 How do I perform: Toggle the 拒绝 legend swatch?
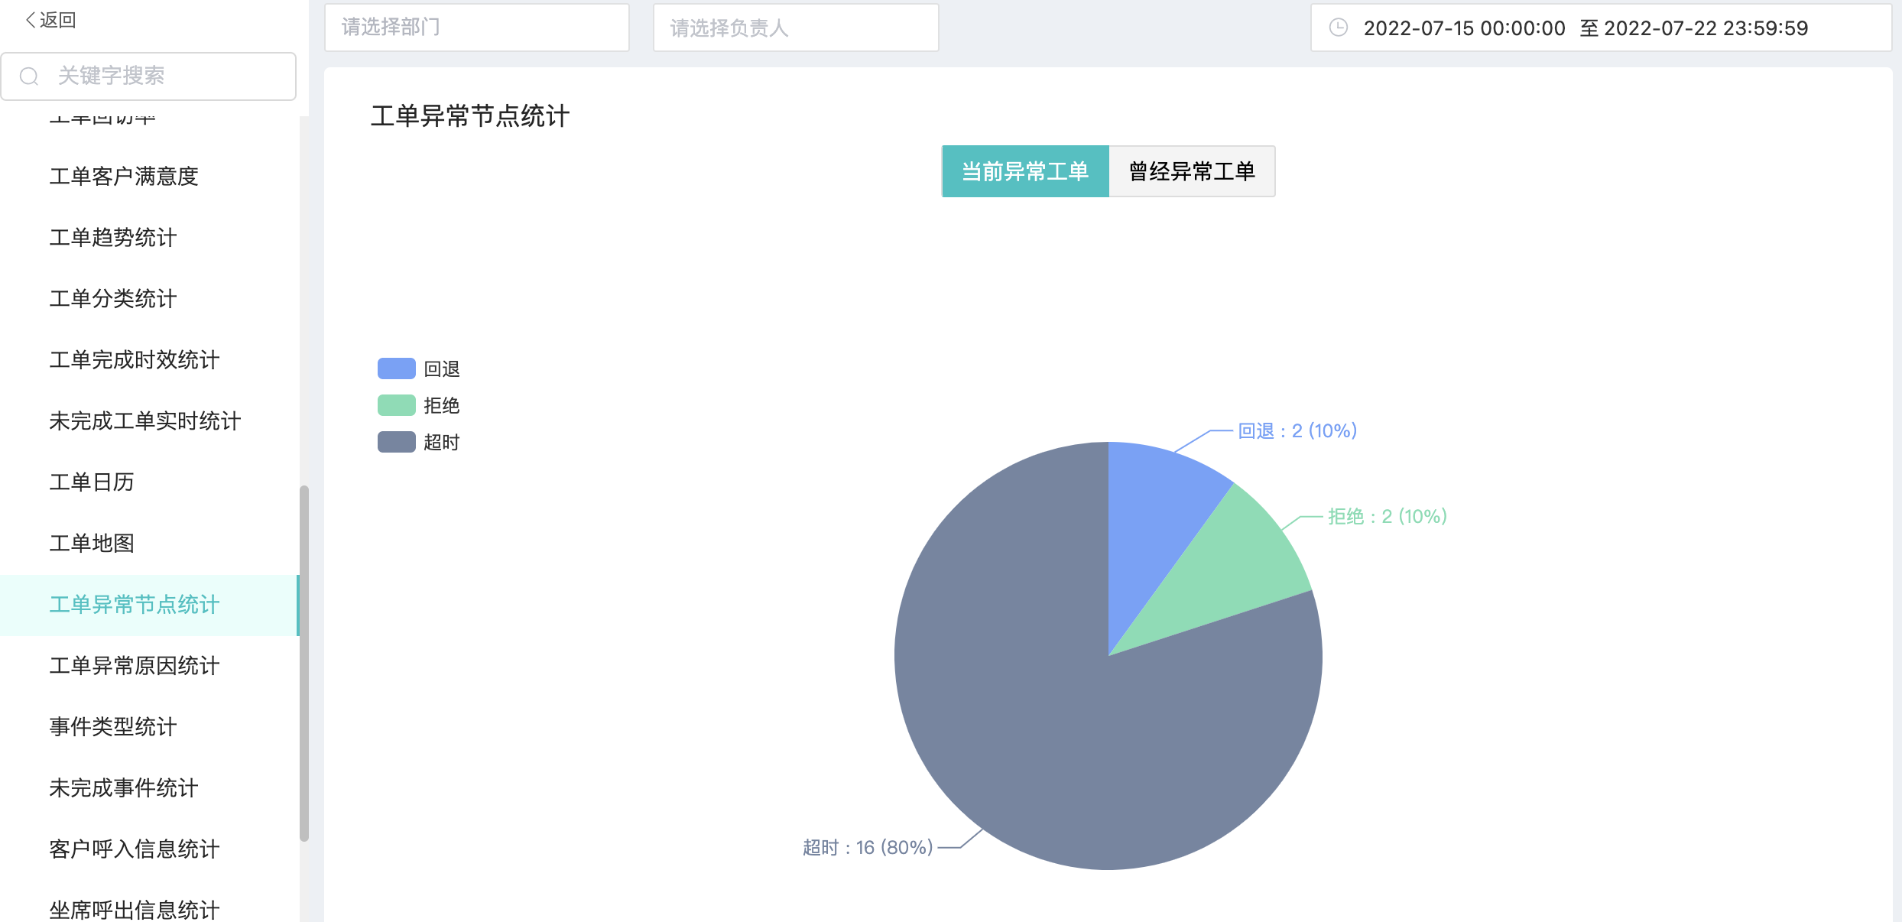pyautogui.click(x=397, y=405)
